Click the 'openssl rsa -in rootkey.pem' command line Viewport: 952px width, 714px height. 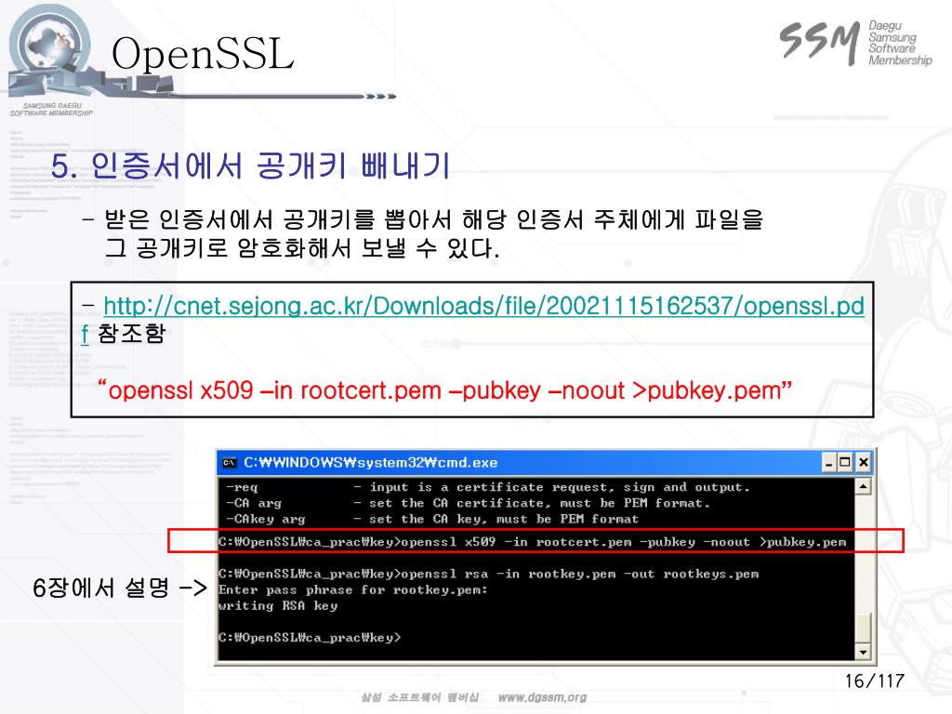[x=488, y=574]
